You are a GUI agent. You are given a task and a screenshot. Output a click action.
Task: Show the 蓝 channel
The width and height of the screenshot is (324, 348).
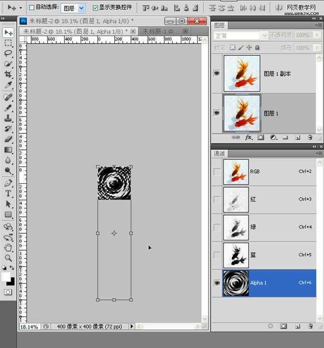(x=217, y=255)
